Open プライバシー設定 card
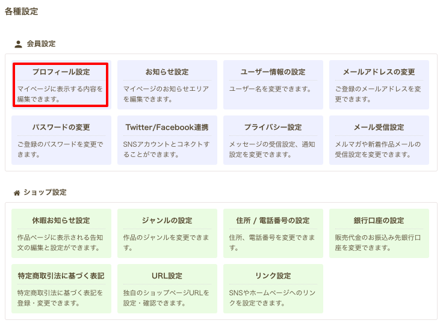Screen dimensions: 446x329 click(x=273, y=140)
